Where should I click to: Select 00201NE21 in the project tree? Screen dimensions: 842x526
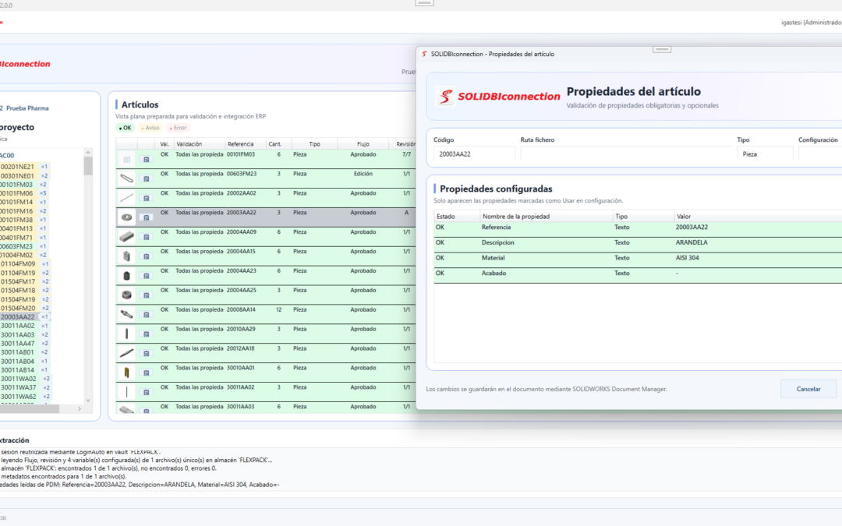coord(17,167)
